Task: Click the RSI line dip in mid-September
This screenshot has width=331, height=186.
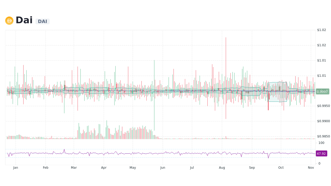Action: coord(268,156)
